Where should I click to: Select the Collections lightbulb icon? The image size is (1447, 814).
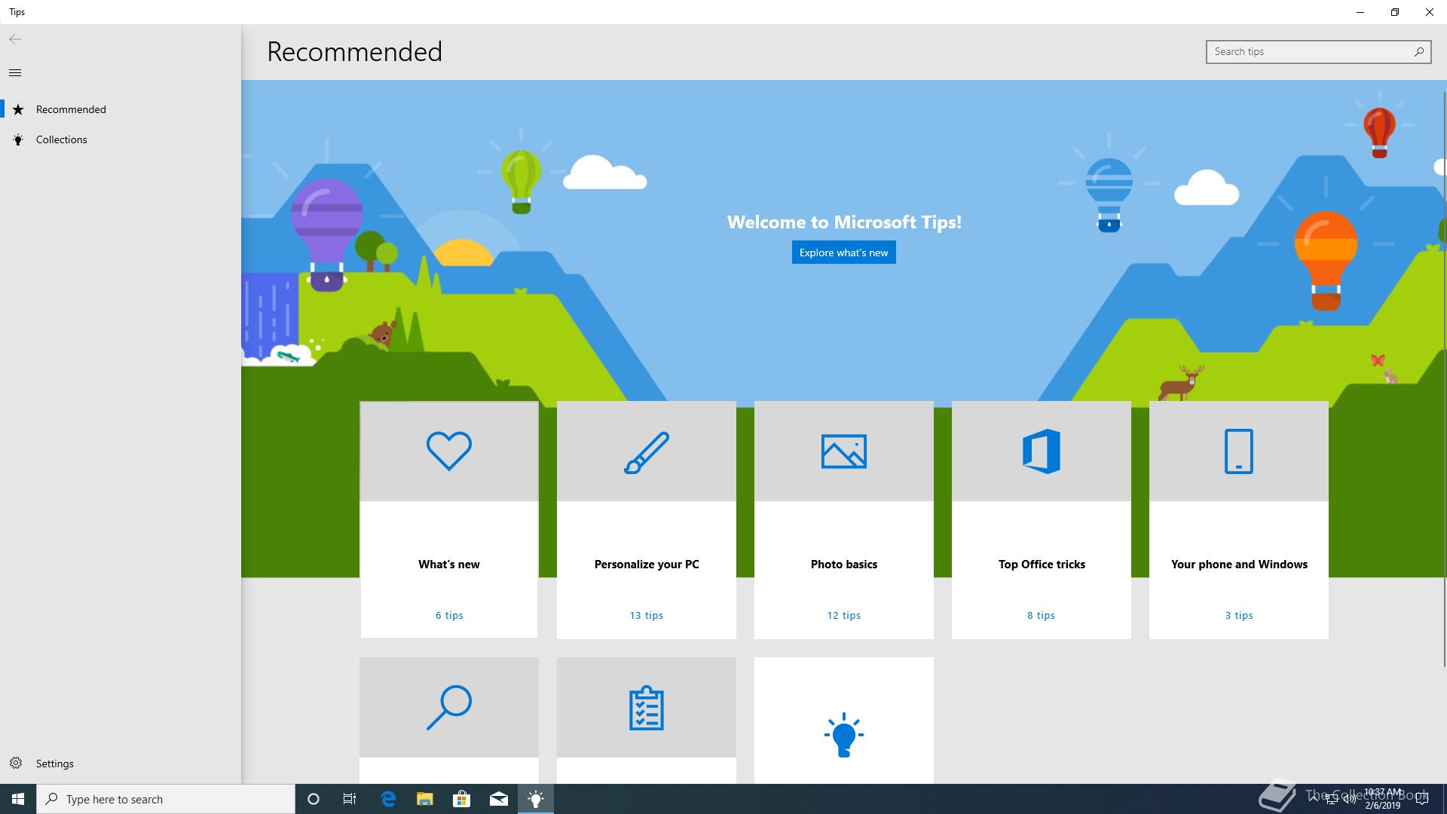pos(18,139)
